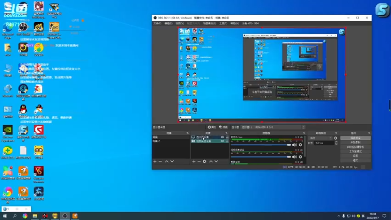Click the transition duration input field
The height and width of the screenshot is (220, 391).
point(324,143)
